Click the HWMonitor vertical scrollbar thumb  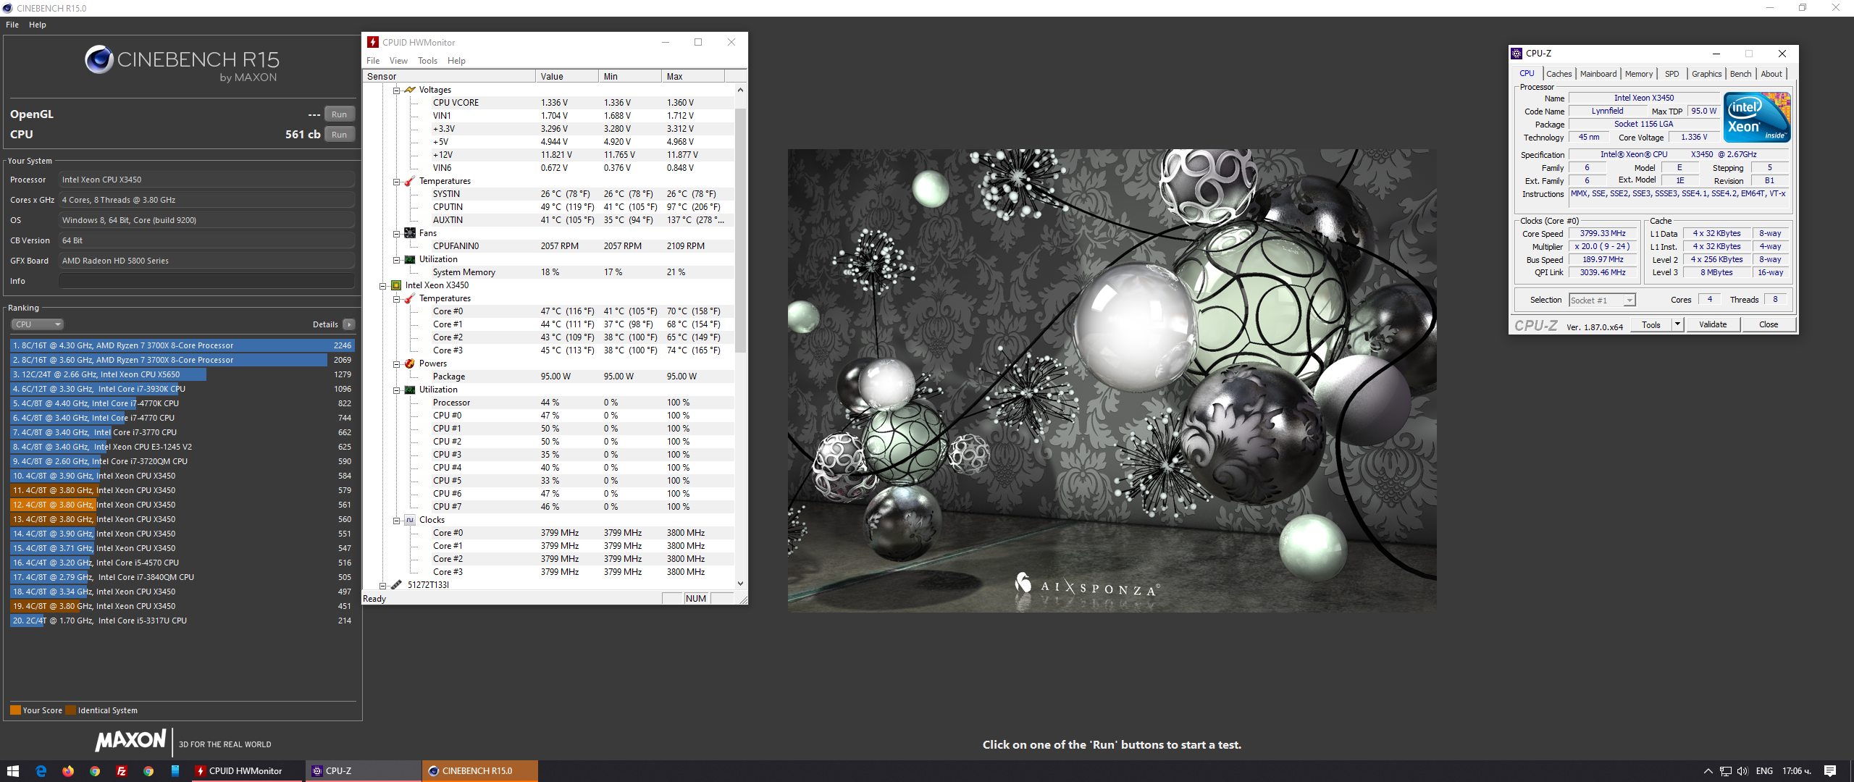tap(740, 230)
